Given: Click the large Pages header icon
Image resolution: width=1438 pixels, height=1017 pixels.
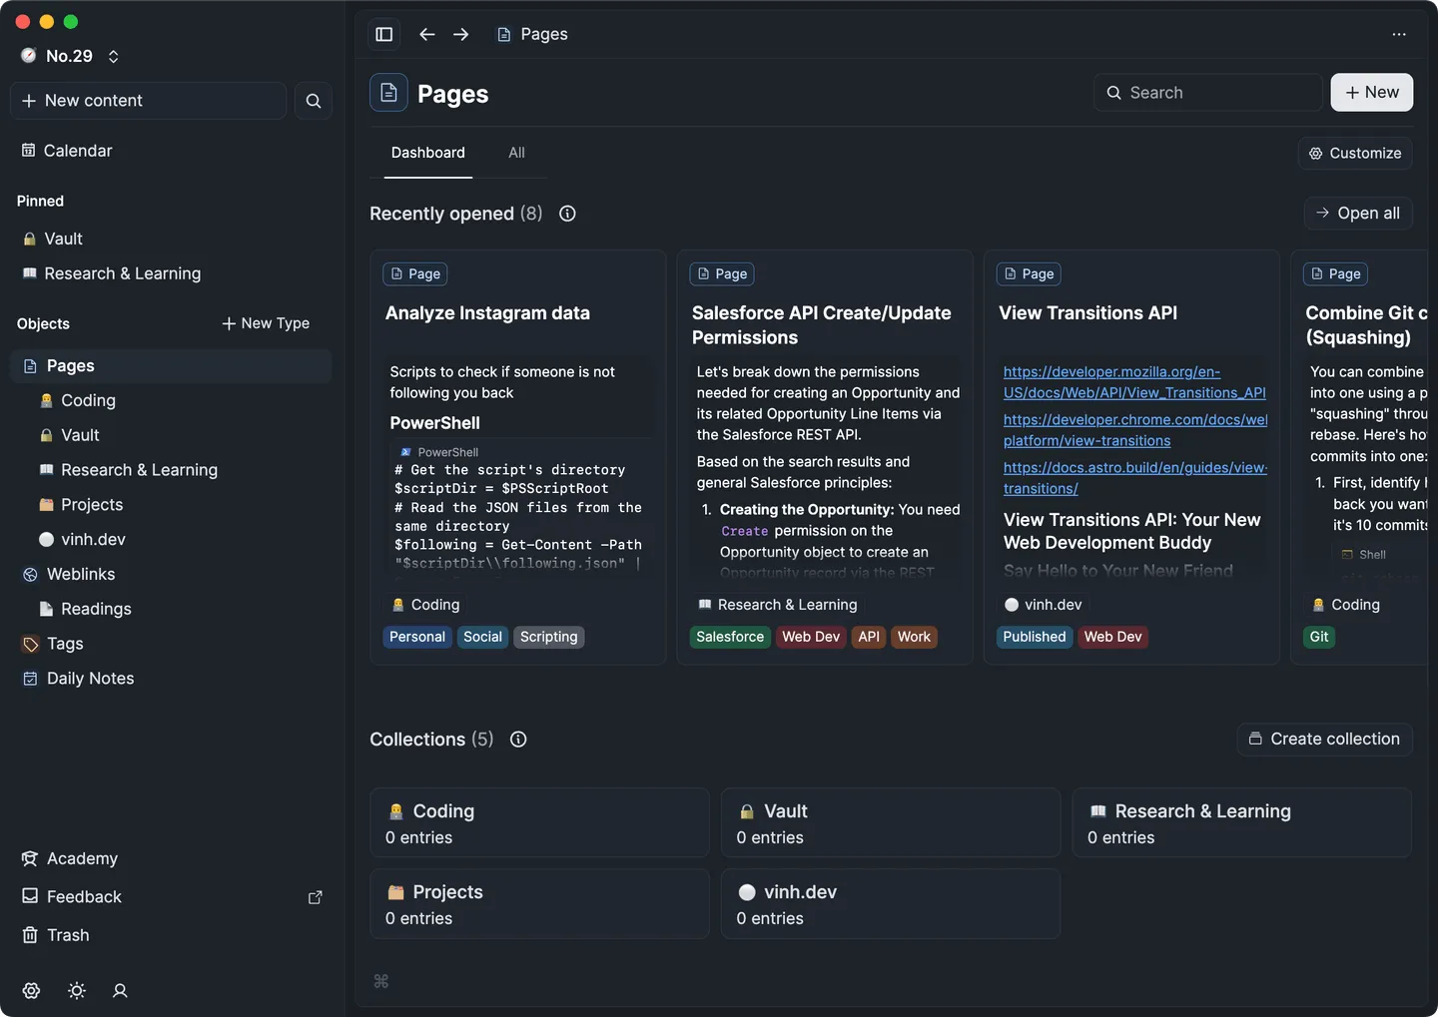Looking at the screenshot, I should 389,93.
